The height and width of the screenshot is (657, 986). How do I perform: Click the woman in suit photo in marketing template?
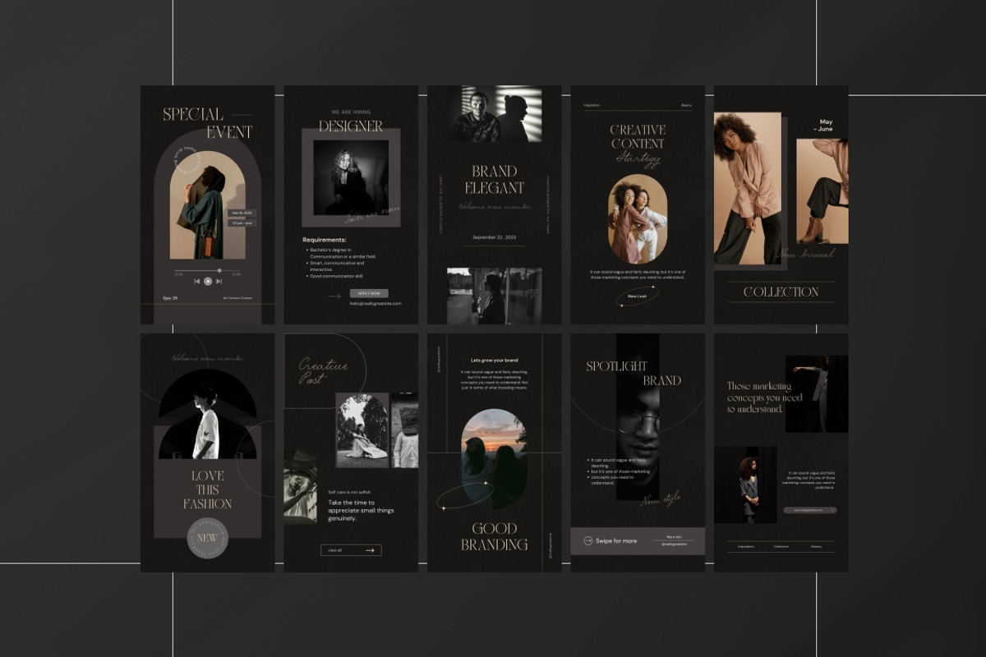(745, 485)
